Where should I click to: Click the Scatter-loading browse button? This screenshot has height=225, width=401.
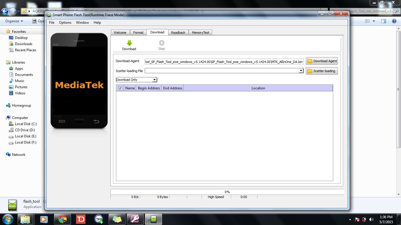(322, 71)
